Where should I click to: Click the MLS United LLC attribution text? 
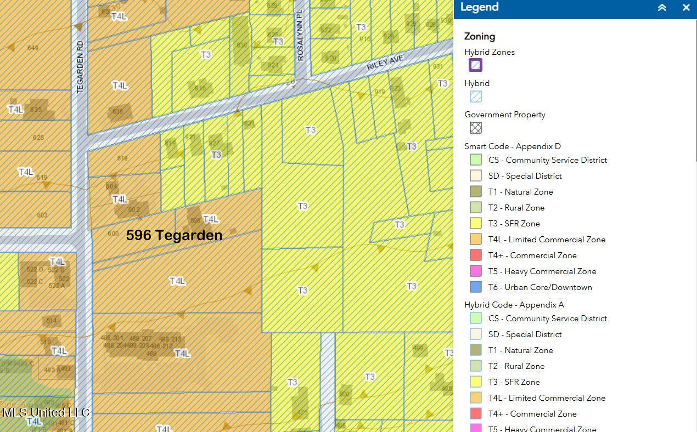[x=47, y=412]
